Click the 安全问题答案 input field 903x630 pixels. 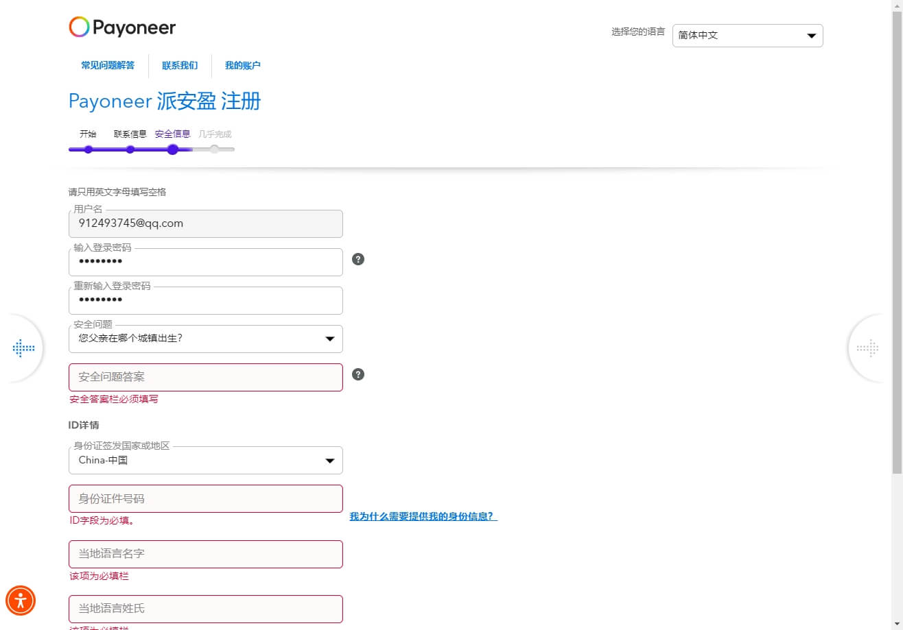tap(206, 377)
